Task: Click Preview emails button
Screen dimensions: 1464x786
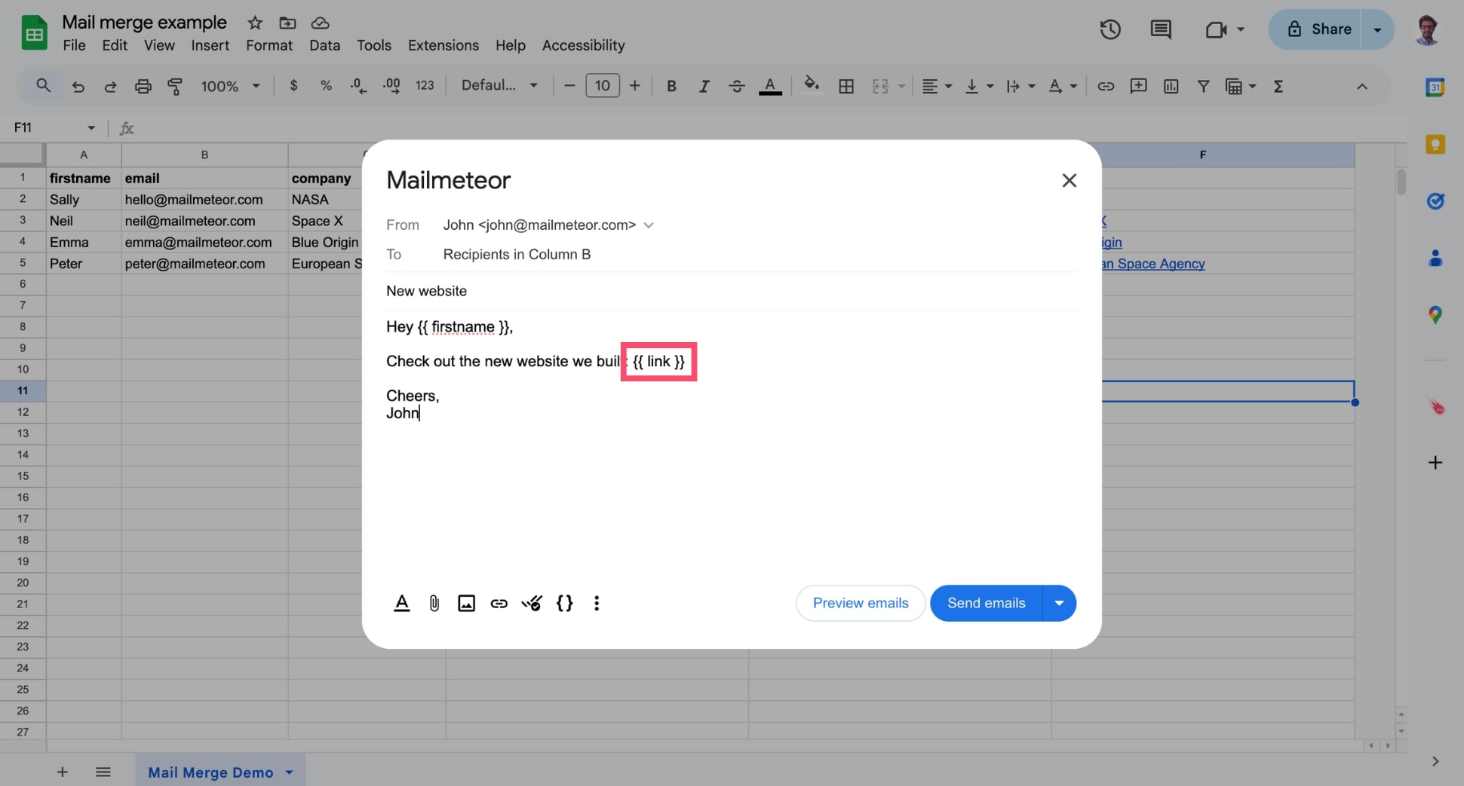Action: (861, 603)
